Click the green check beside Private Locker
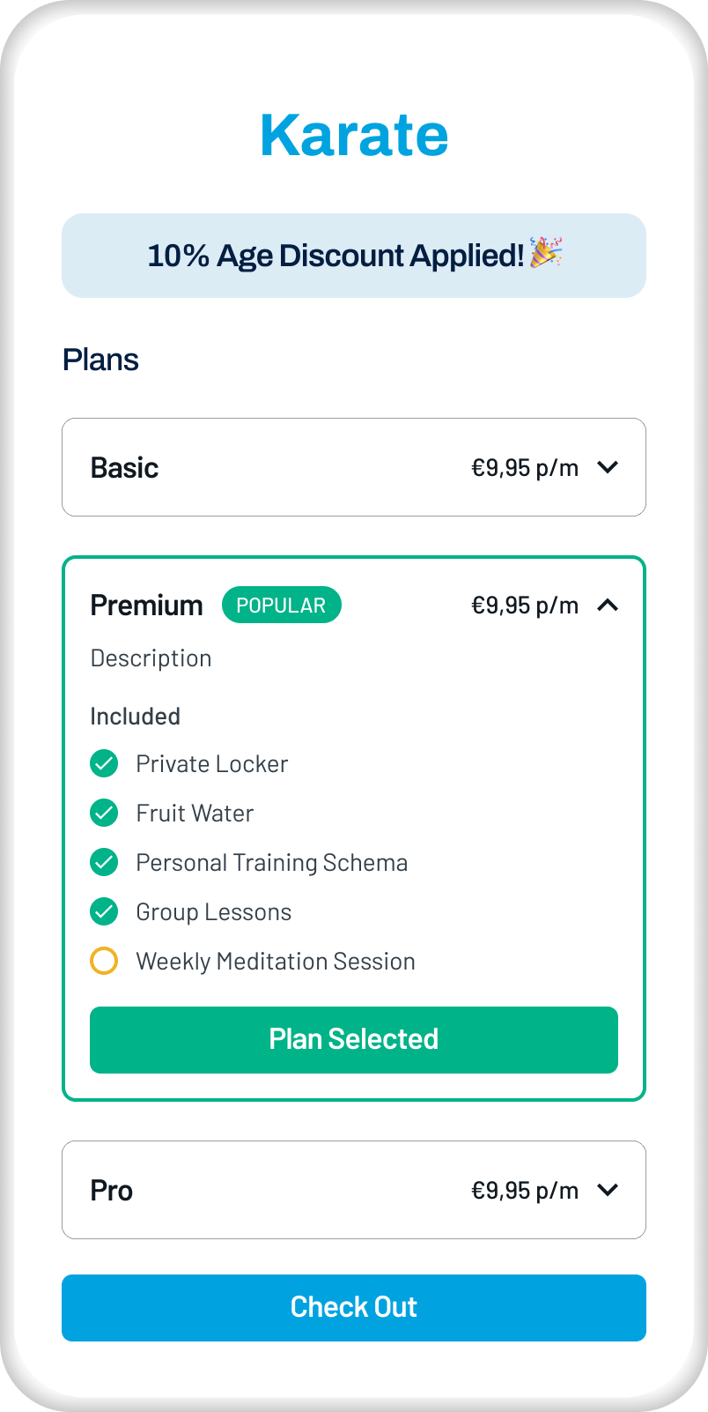Image resolution: width=708 pixels, height=1412 pixels. click(x=104, y=764)
